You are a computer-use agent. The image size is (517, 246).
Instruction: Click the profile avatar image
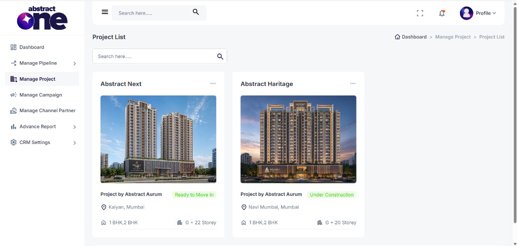coord(466,13)
